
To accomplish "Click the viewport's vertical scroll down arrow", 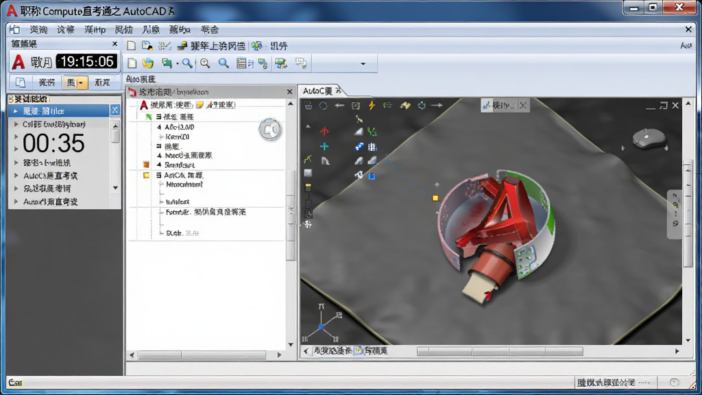I will click(x=688, y=340).
